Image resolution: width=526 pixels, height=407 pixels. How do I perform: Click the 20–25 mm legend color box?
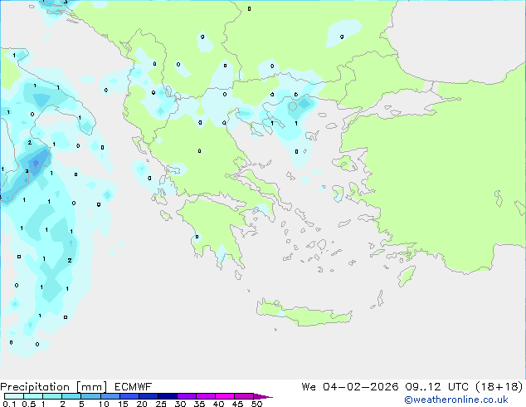point(148,396)
